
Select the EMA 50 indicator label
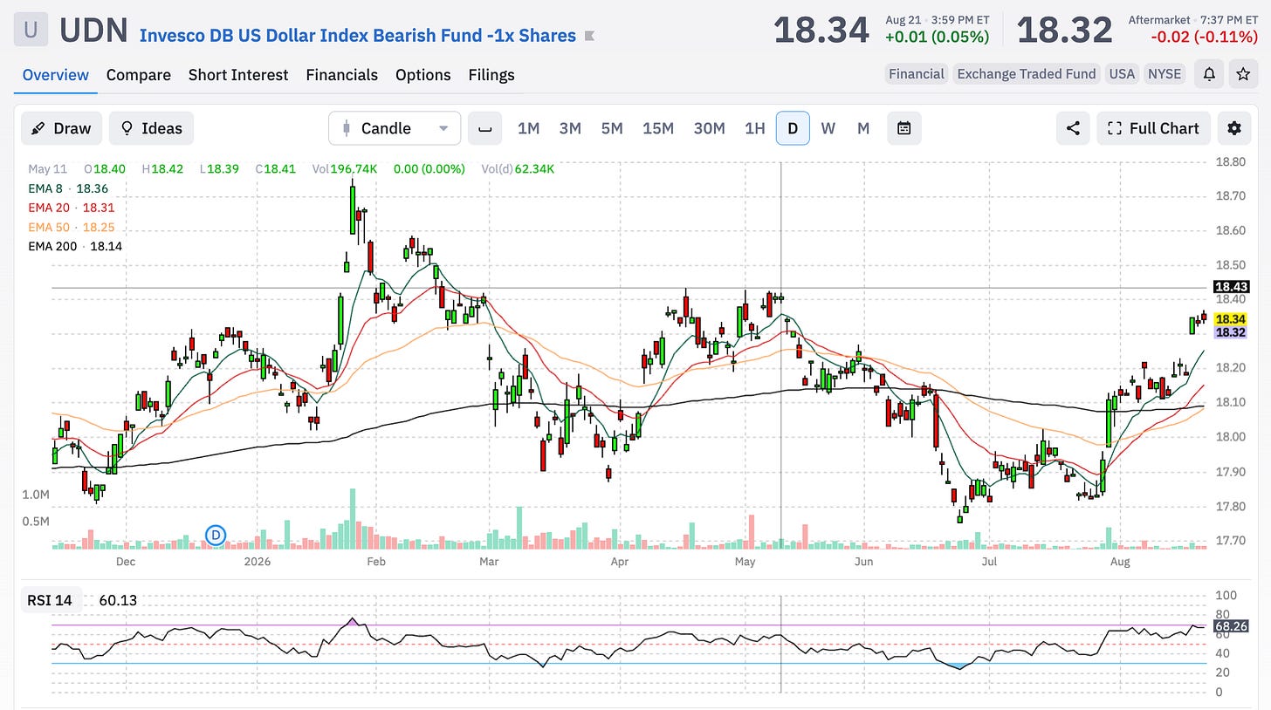coord(72,227)
